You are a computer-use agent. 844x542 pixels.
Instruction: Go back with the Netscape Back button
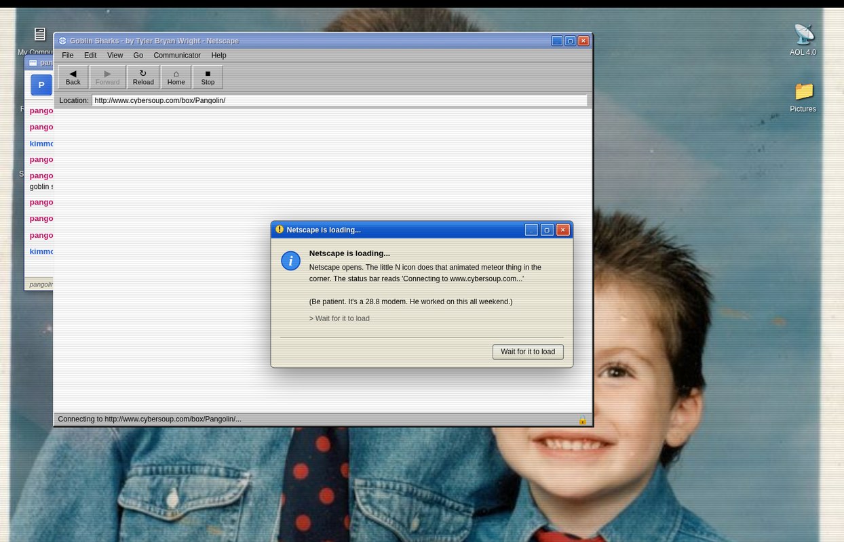tap(73, 77)
